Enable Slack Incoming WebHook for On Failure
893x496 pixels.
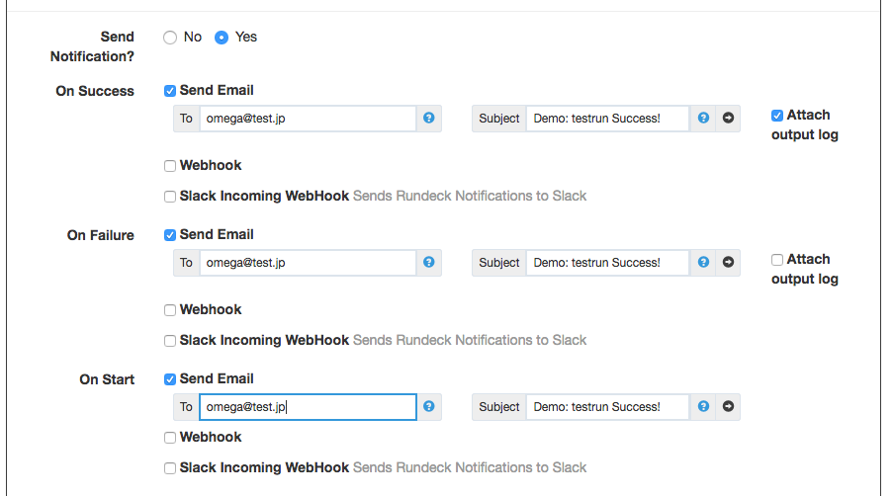pos(170,341)
